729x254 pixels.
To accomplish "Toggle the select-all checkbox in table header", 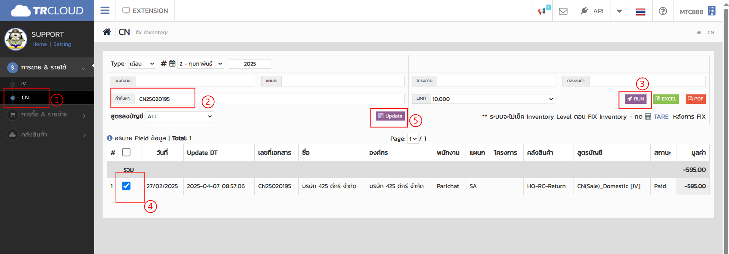I will [126, 152].
